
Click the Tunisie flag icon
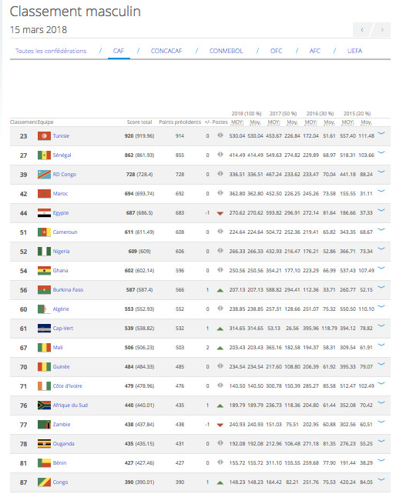[44, 136]
